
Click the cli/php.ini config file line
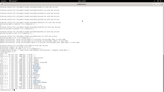coord(24,45)
